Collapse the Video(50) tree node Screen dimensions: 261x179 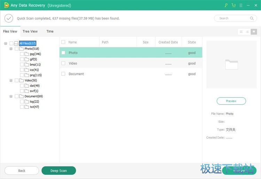tap(11, 80)
